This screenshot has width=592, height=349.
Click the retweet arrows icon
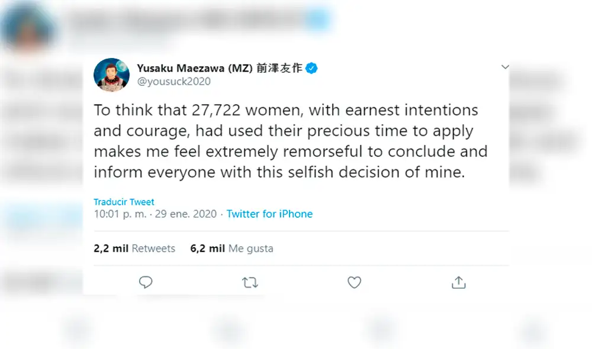(250, 283)
